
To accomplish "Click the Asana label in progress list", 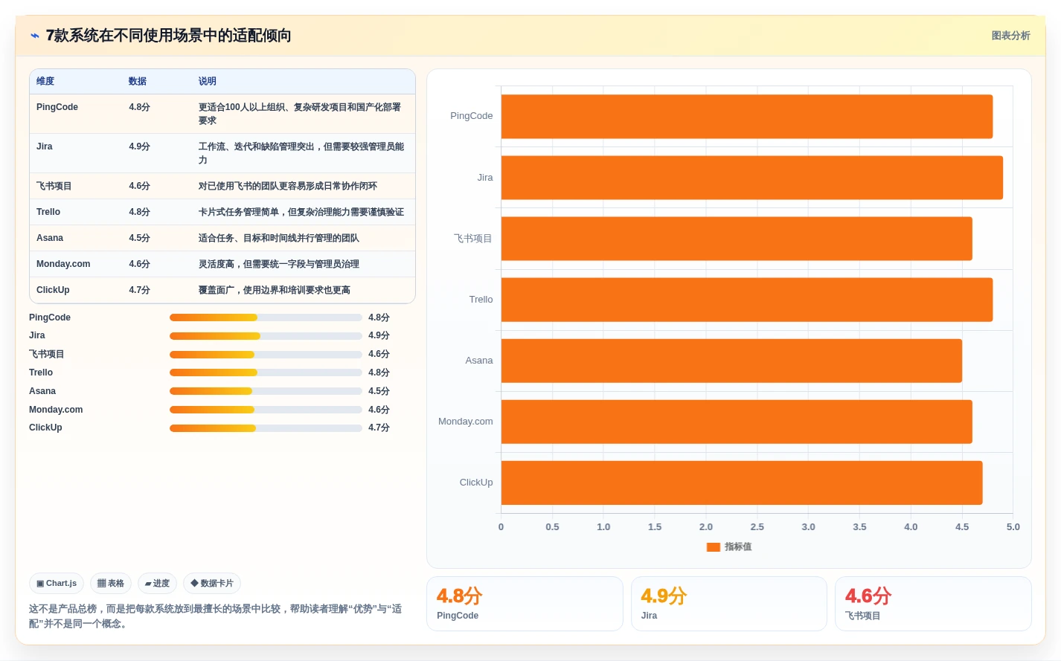I will point(42,391).
